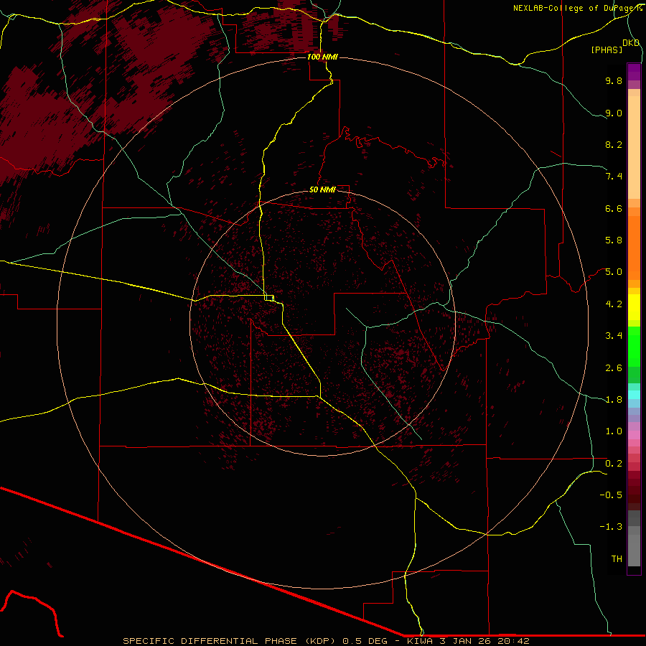This screenshot has width=646, height=646.
Task: Click the 'TH' threshold label on the legend
Action: (x=617, y=559)
